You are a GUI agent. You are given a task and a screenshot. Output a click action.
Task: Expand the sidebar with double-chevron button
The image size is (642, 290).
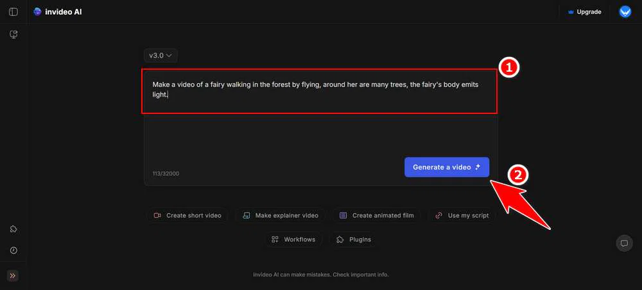click(x=13, y=276)
